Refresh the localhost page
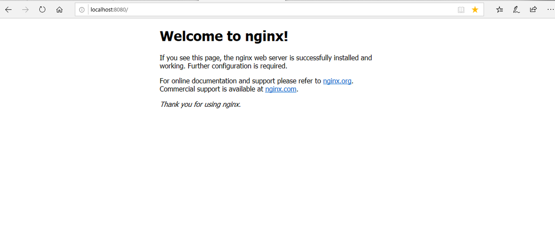555x247 pixels. [x=42, y=10]
